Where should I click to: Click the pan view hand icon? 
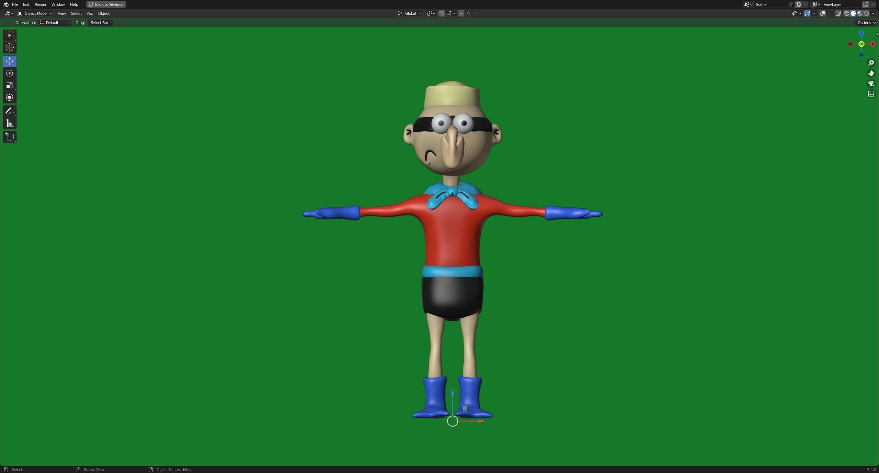tap(871, 73)
